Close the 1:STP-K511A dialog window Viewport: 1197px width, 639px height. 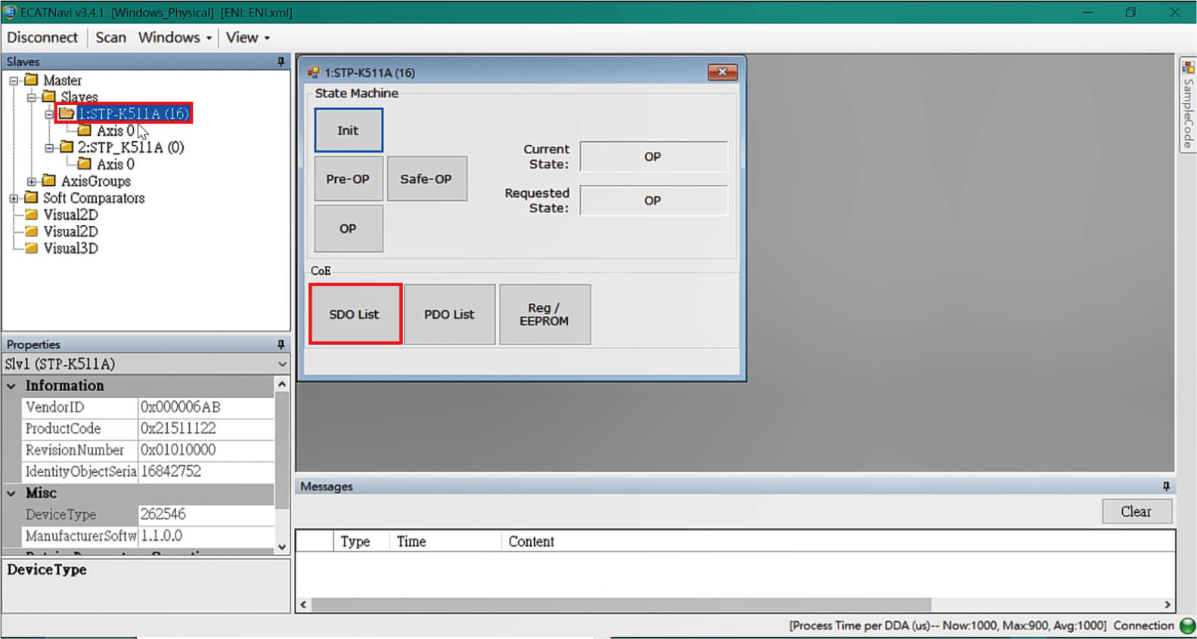[x=721, y=73]
